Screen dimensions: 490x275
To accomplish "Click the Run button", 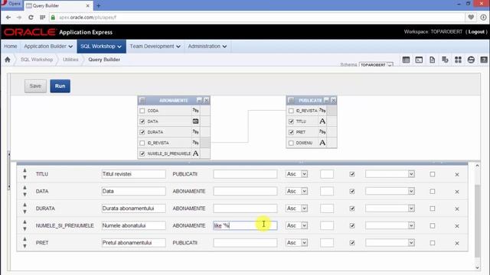I will (x=60, y=86).
